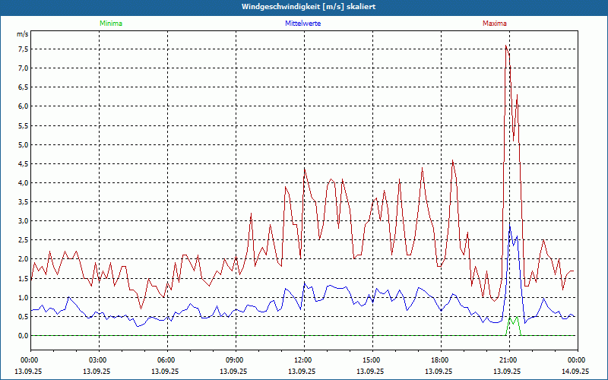Click the green Minima legend label

tap(111, 24)
